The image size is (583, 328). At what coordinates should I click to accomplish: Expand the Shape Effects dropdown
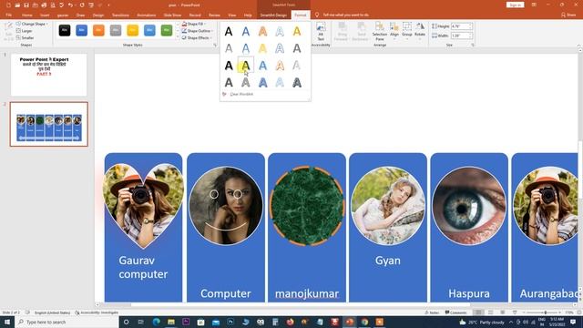click(197, 37)
